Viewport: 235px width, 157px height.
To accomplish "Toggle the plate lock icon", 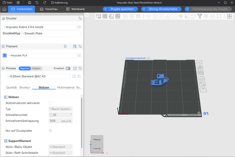I will (x=201, y=78).
